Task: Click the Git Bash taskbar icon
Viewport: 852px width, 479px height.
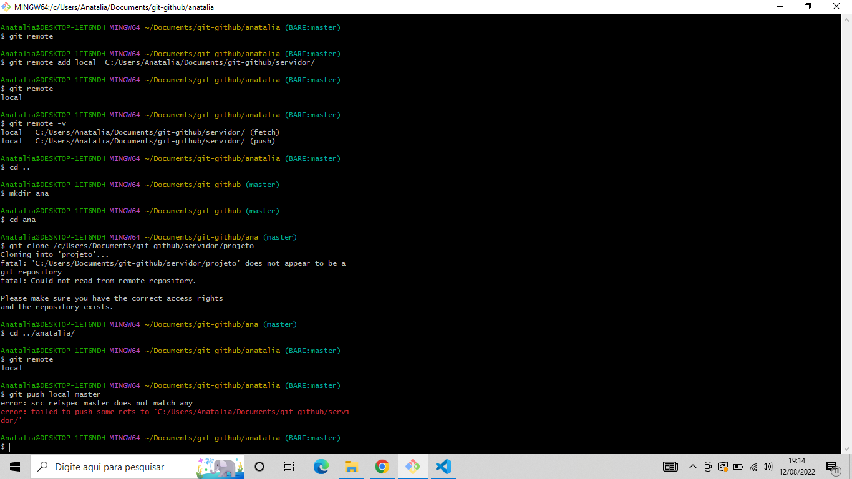Action: pyautogui.click(x=412, y=467)
